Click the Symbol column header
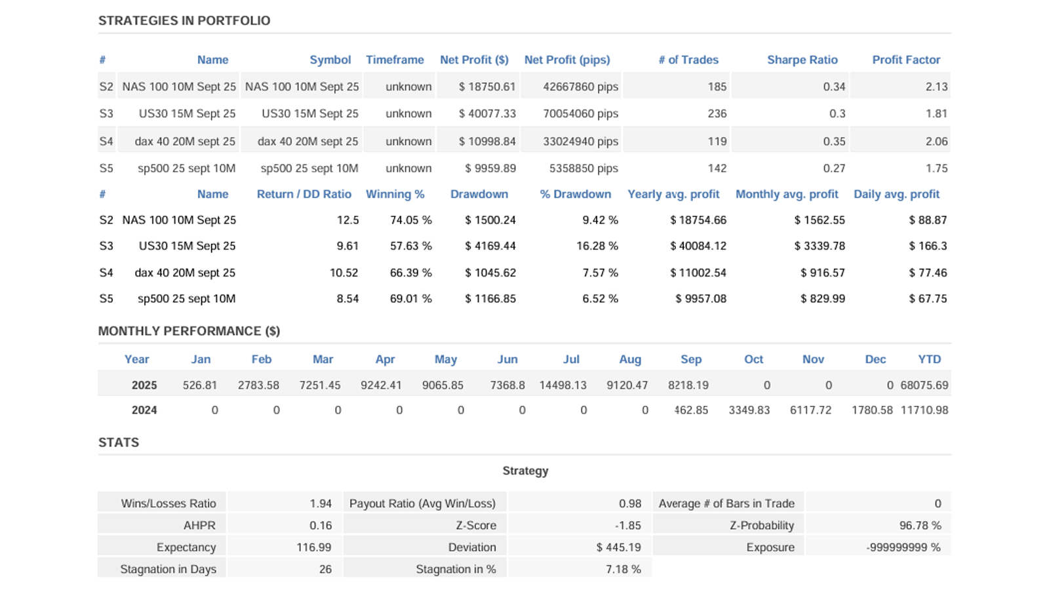The width and height of the screenshot is (1049, 590). coord(330,60)
